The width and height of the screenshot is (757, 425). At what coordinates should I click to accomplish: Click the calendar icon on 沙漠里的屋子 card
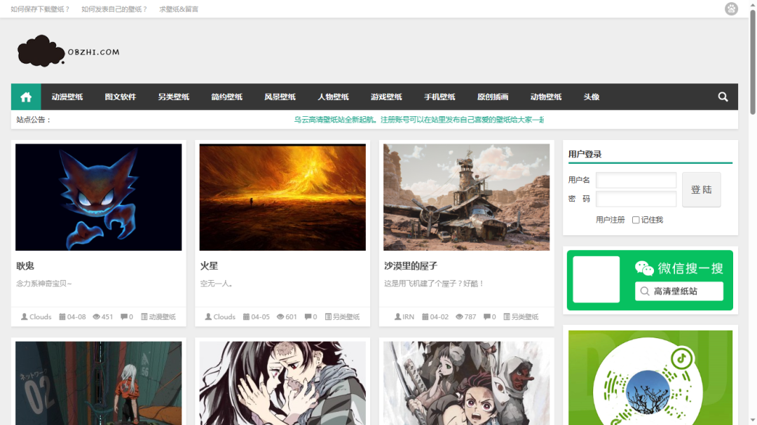tap(425, 317)
